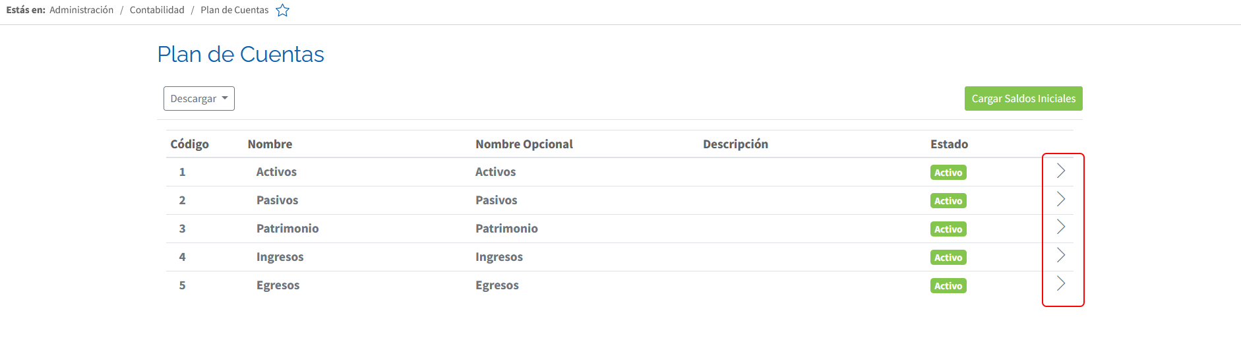
Task: Go to Contabilidad breadcrumb
Action: pyautogui.click(x=157, y=10)
